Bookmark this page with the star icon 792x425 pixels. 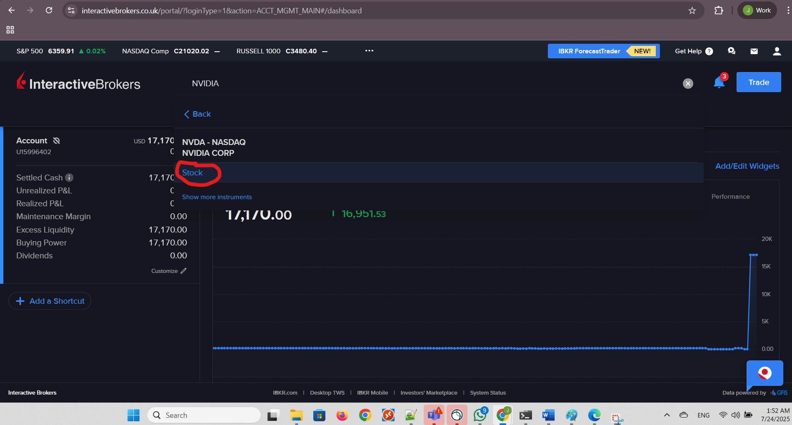click(692, 10)
